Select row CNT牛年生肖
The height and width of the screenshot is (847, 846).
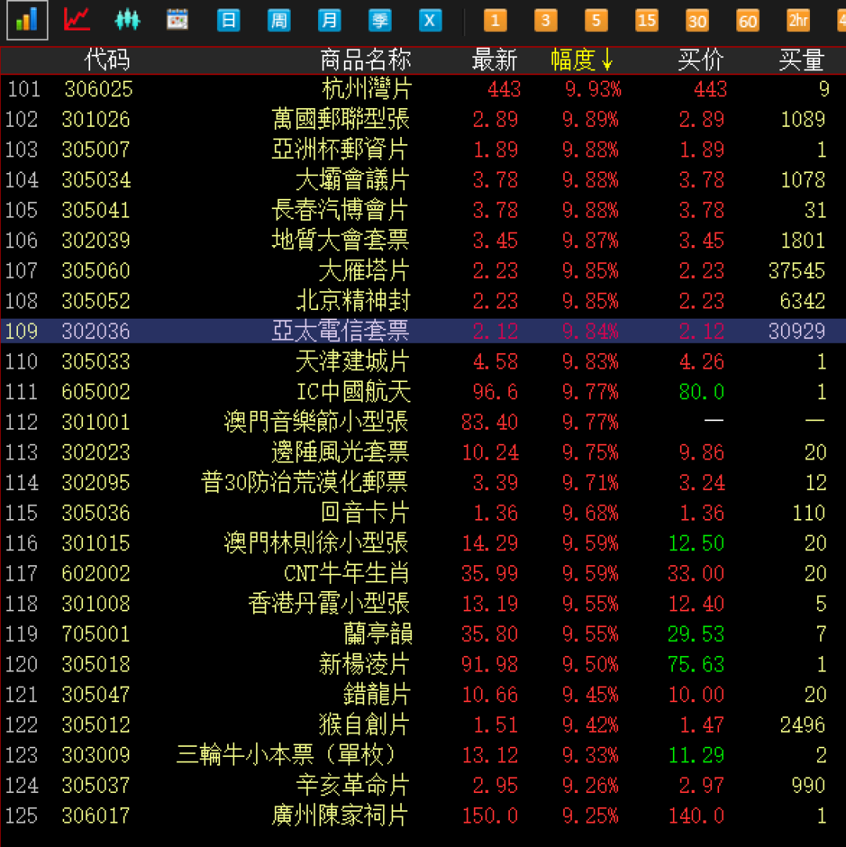(x=423, y=573)
